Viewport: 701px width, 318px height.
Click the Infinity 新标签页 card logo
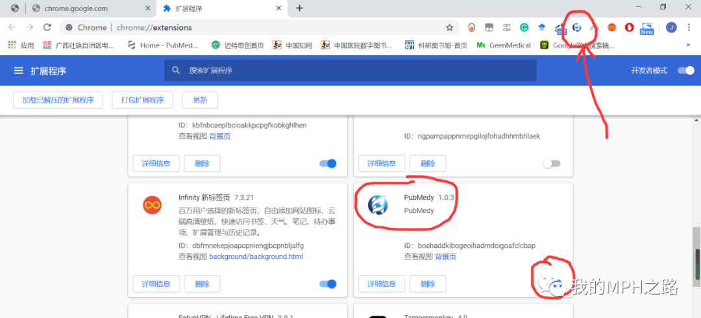point(152,205)
